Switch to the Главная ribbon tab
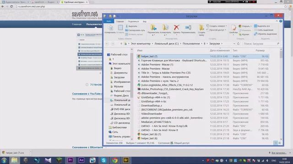Viewport: 293px width, 164px height. (x=120, y=21)
